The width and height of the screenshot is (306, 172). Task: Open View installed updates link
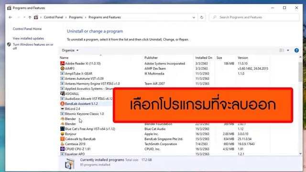[28, 38]
